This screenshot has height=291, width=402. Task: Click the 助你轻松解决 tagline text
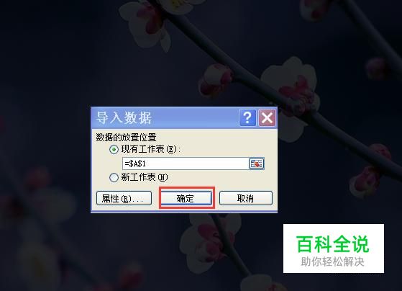tap(333, 262)
